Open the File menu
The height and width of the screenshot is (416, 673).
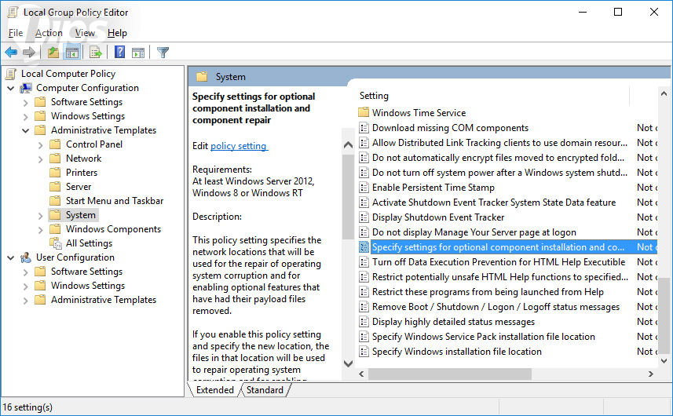(16, 33)
